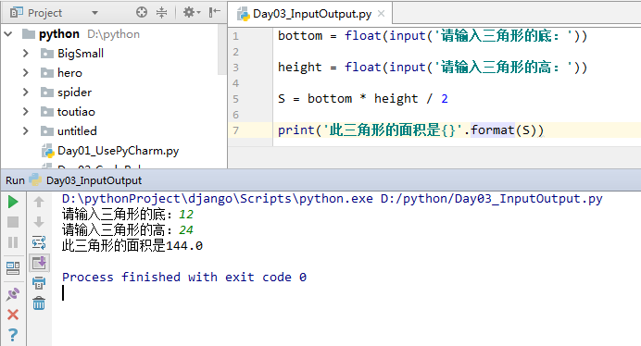Image resolution: width=641 pixels, height=346 pixels.
Task: Click line number 1 in gutter
Action: point(235,36)
